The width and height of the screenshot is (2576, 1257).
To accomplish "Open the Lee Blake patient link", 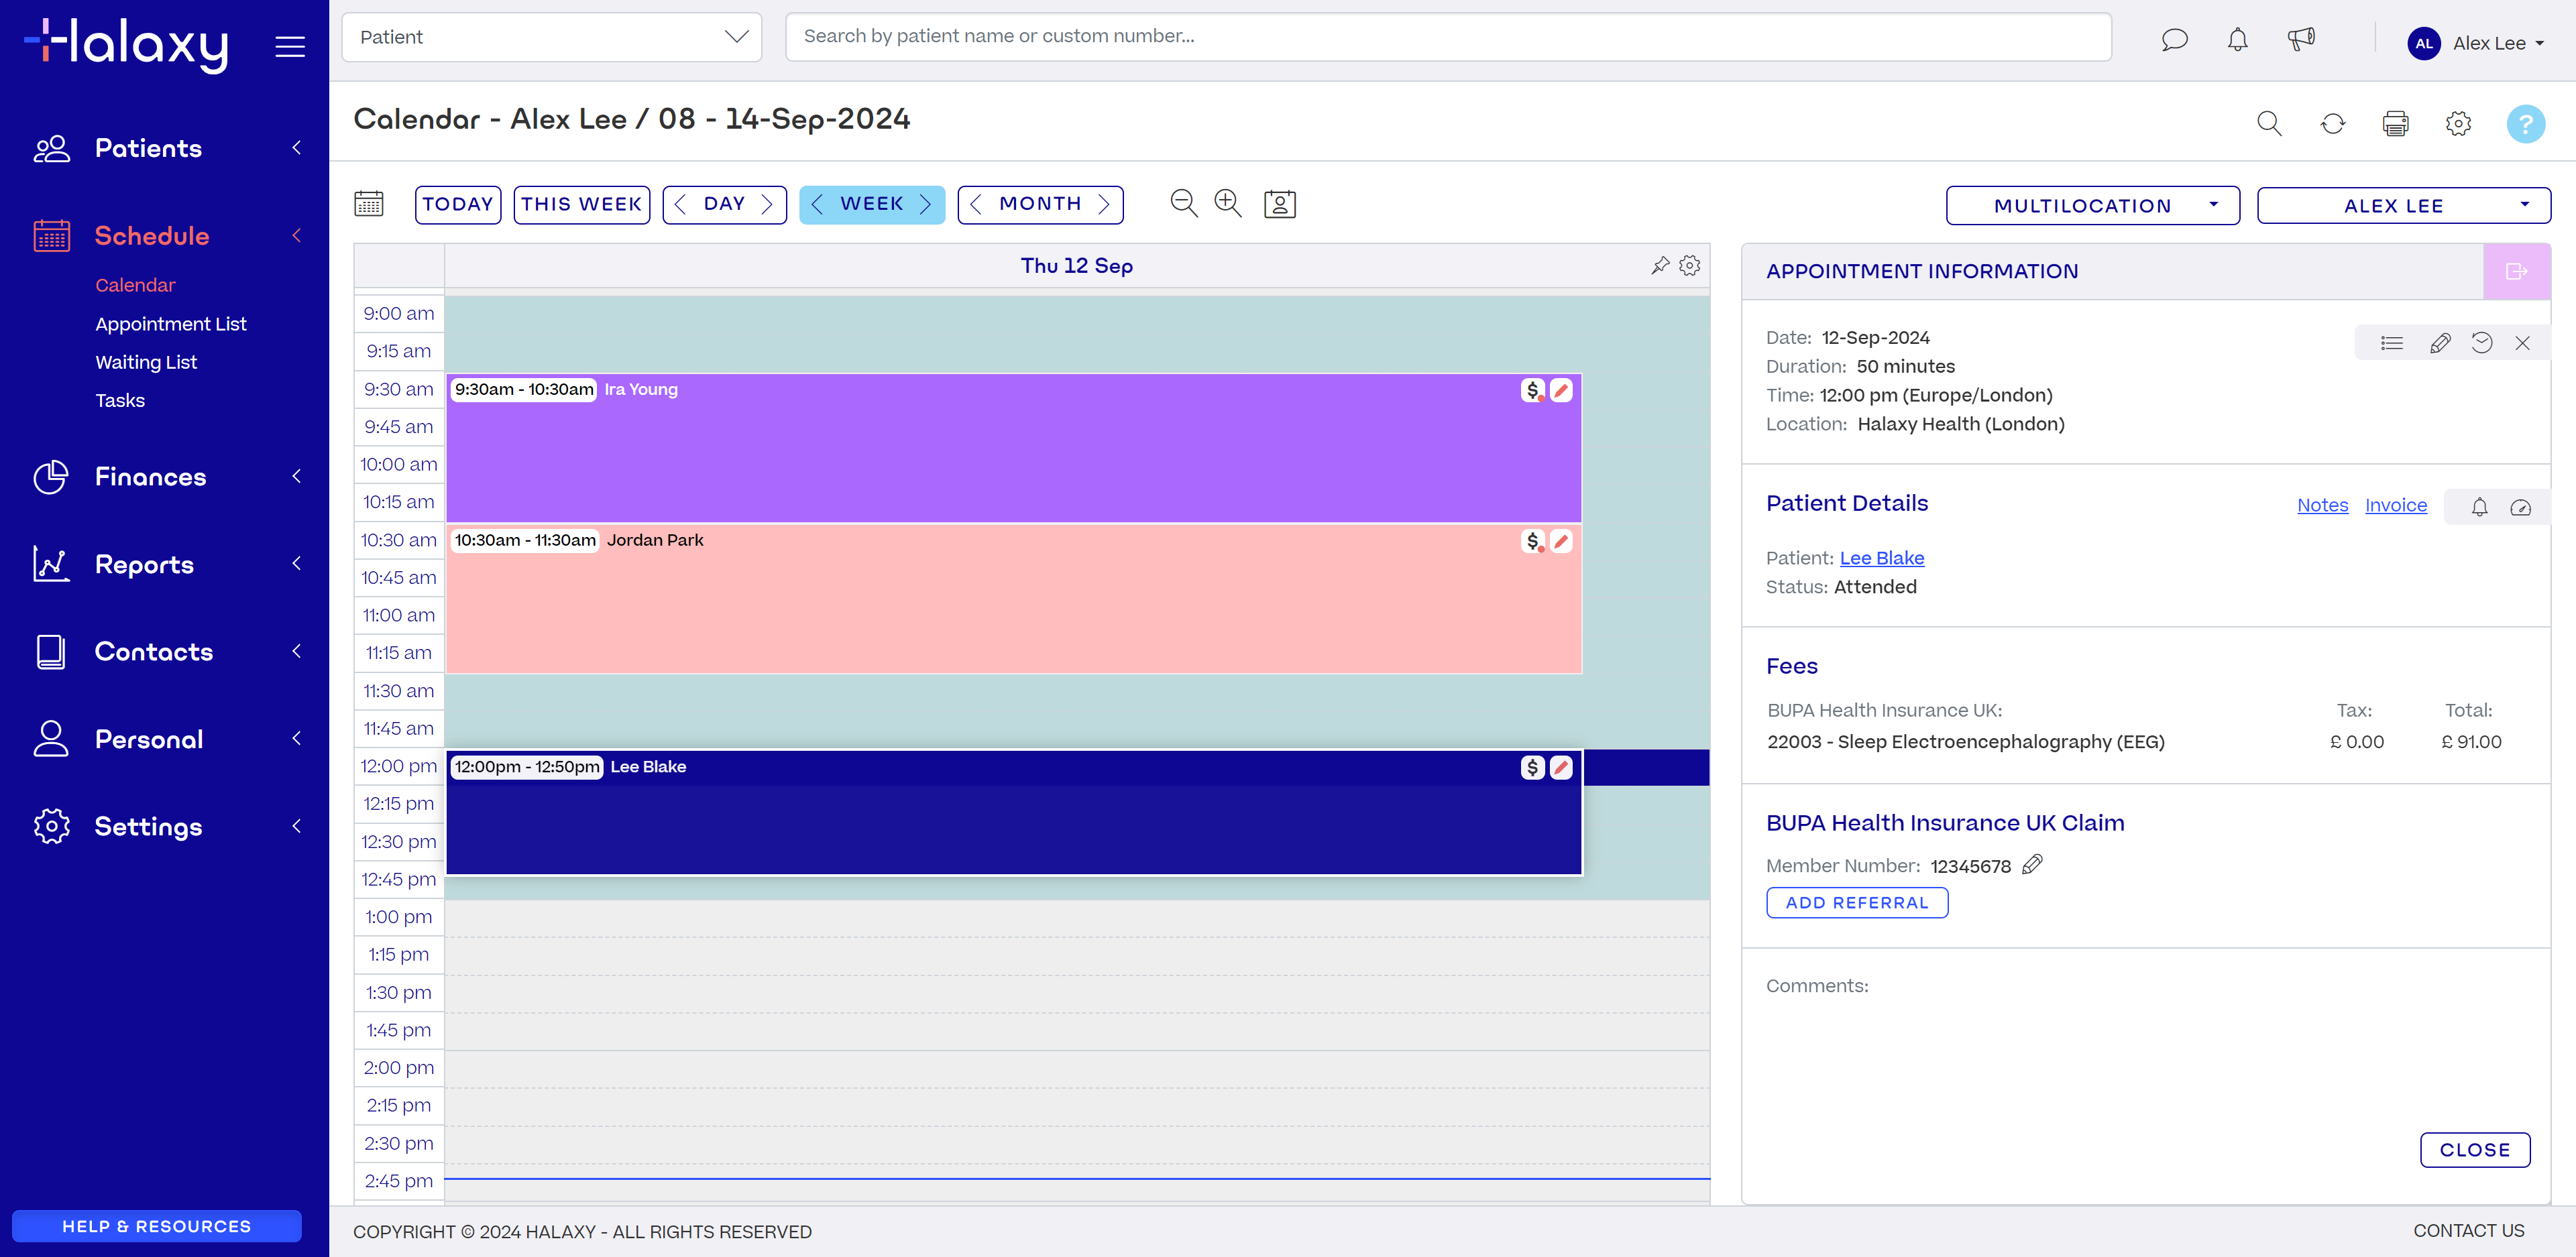I will tap(1881, 558).
